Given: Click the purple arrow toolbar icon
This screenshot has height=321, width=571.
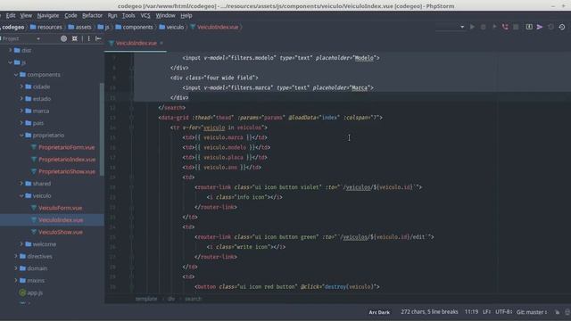Looking at the screenshot, I should 540,27.
